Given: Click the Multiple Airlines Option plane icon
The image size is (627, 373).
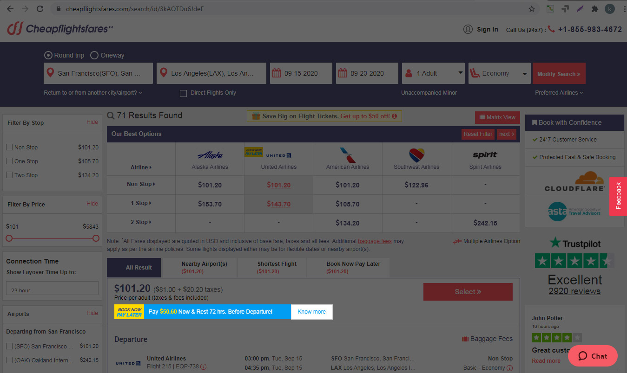Looking at the screenshot, I should tap(457, 241).
